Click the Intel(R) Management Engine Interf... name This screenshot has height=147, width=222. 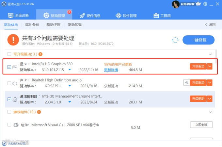click(72, 96)
